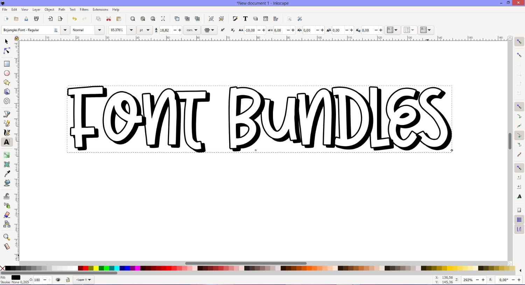
Task: Select the Rectangle tool
Action: tap(7, 64)
